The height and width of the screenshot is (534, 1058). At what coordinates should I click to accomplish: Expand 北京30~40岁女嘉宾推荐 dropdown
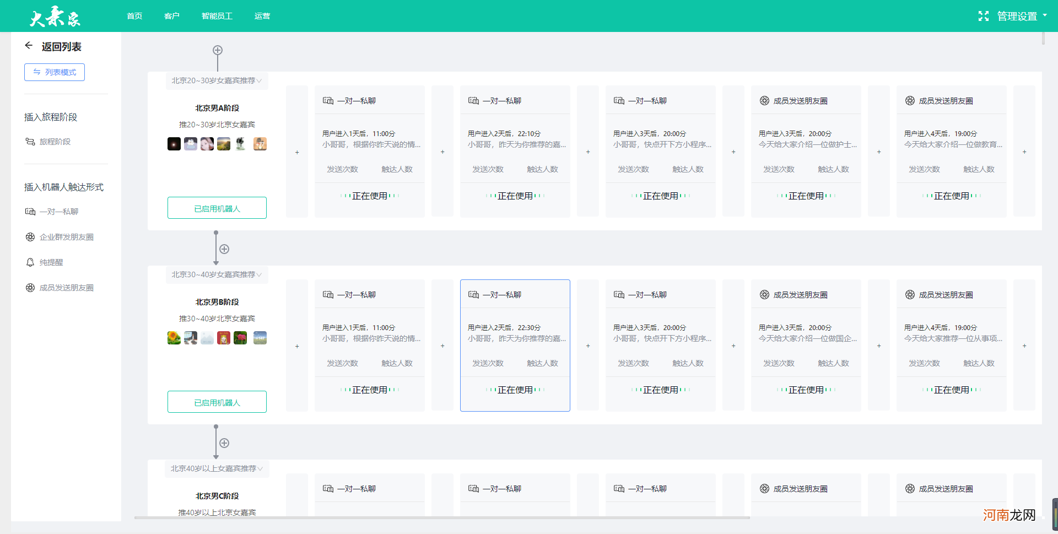217,274
